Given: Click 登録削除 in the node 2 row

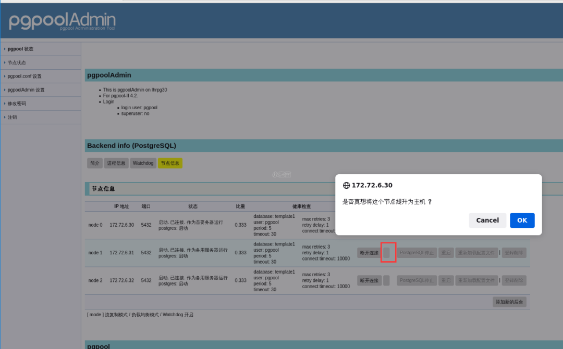Looking at the screenshot, I should 514,280.
